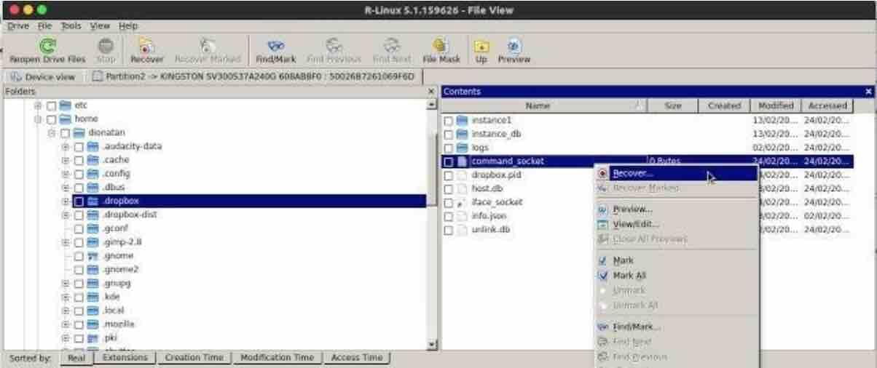Viewport: 877px width, 368px height.
Task: Expand the etc folder node
Action: coord(38,105)
